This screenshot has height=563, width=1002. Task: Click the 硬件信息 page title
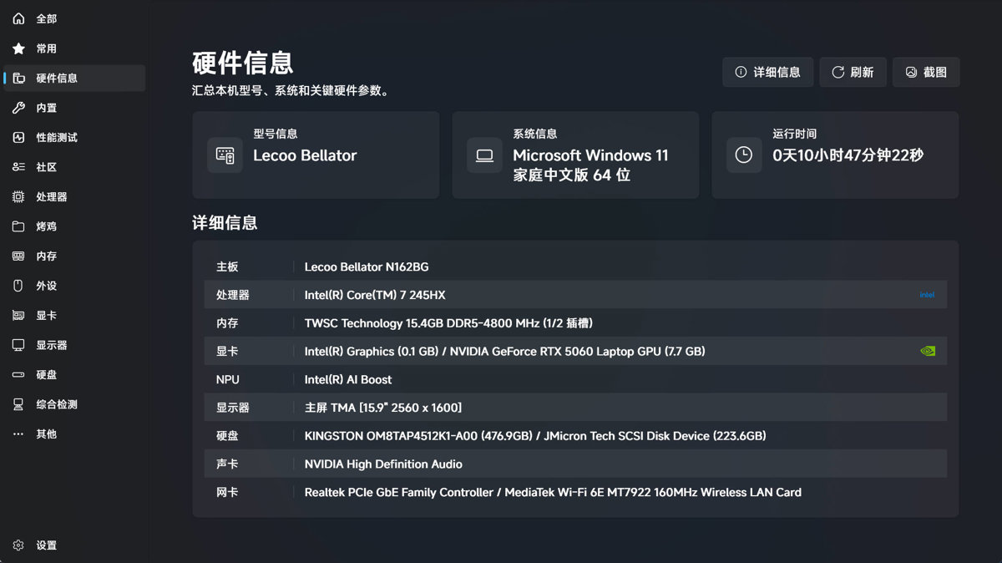click(x=242, y=63)
